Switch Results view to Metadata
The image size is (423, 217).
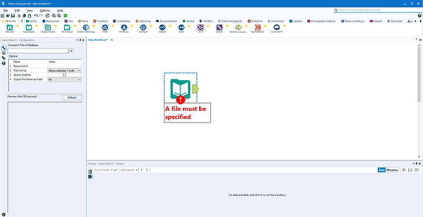click(x=392, y=170)
